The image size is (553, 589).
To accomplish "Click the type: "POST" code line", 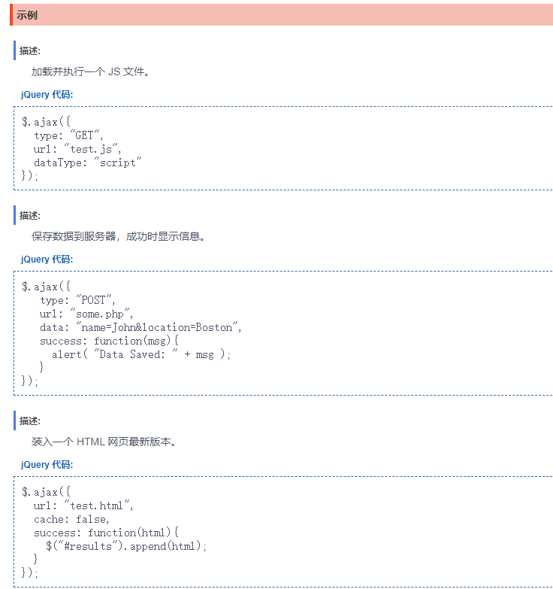I will pos(78,301).
